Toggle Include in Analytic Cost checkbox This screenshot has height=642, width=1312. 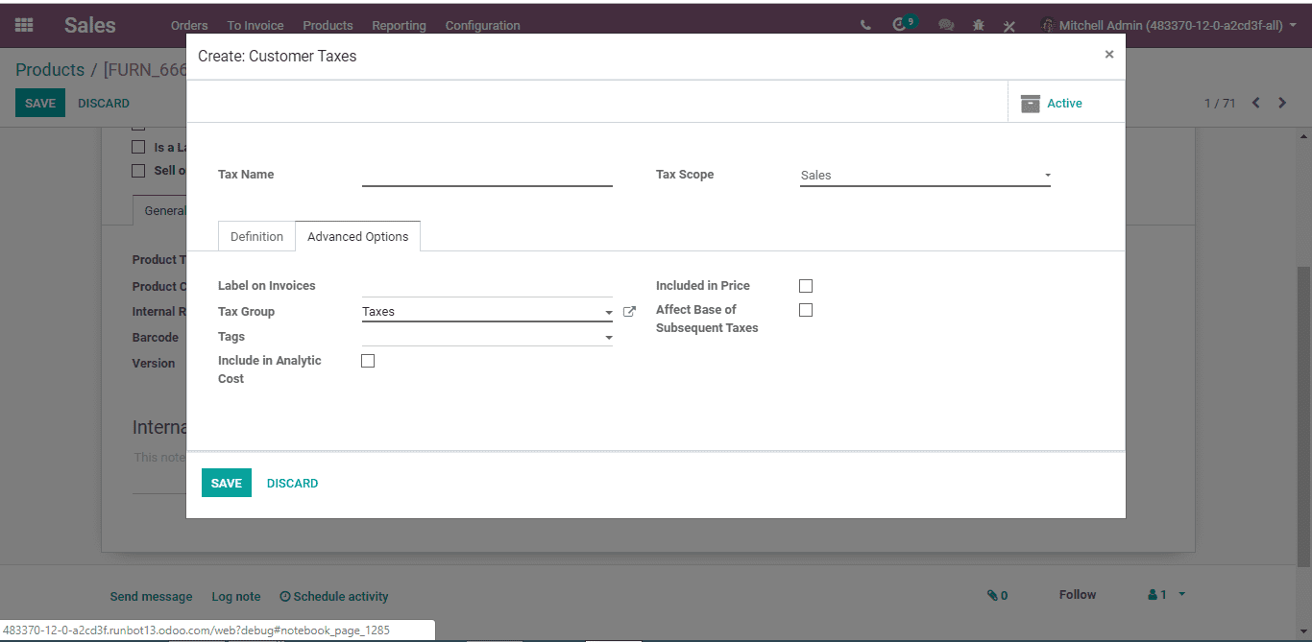(368, 361)
